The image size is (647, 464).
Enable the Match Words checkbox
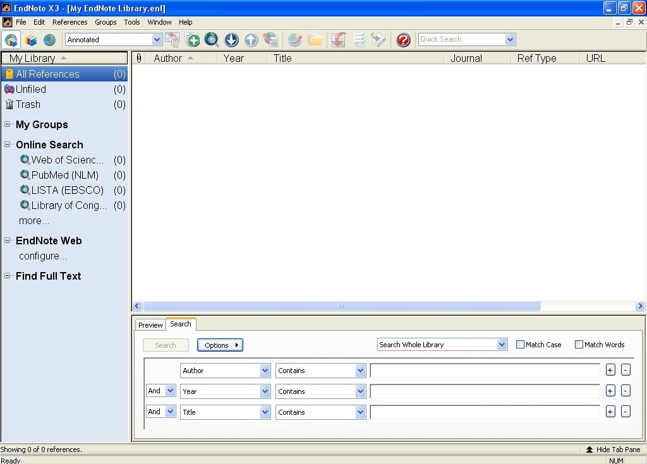579,345
